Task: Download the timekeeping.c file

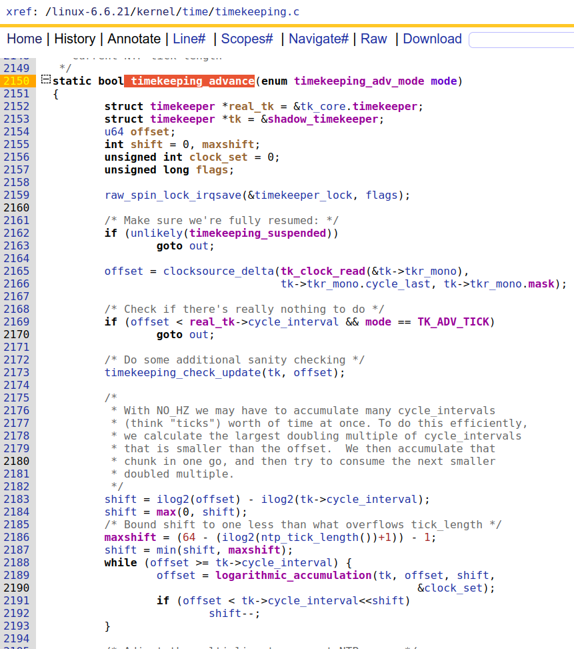Action: pyautogui.click(x=432, y=39)
